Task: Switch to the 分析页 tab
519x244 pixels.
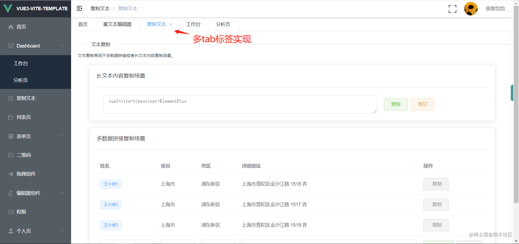Action: point(223,24)
